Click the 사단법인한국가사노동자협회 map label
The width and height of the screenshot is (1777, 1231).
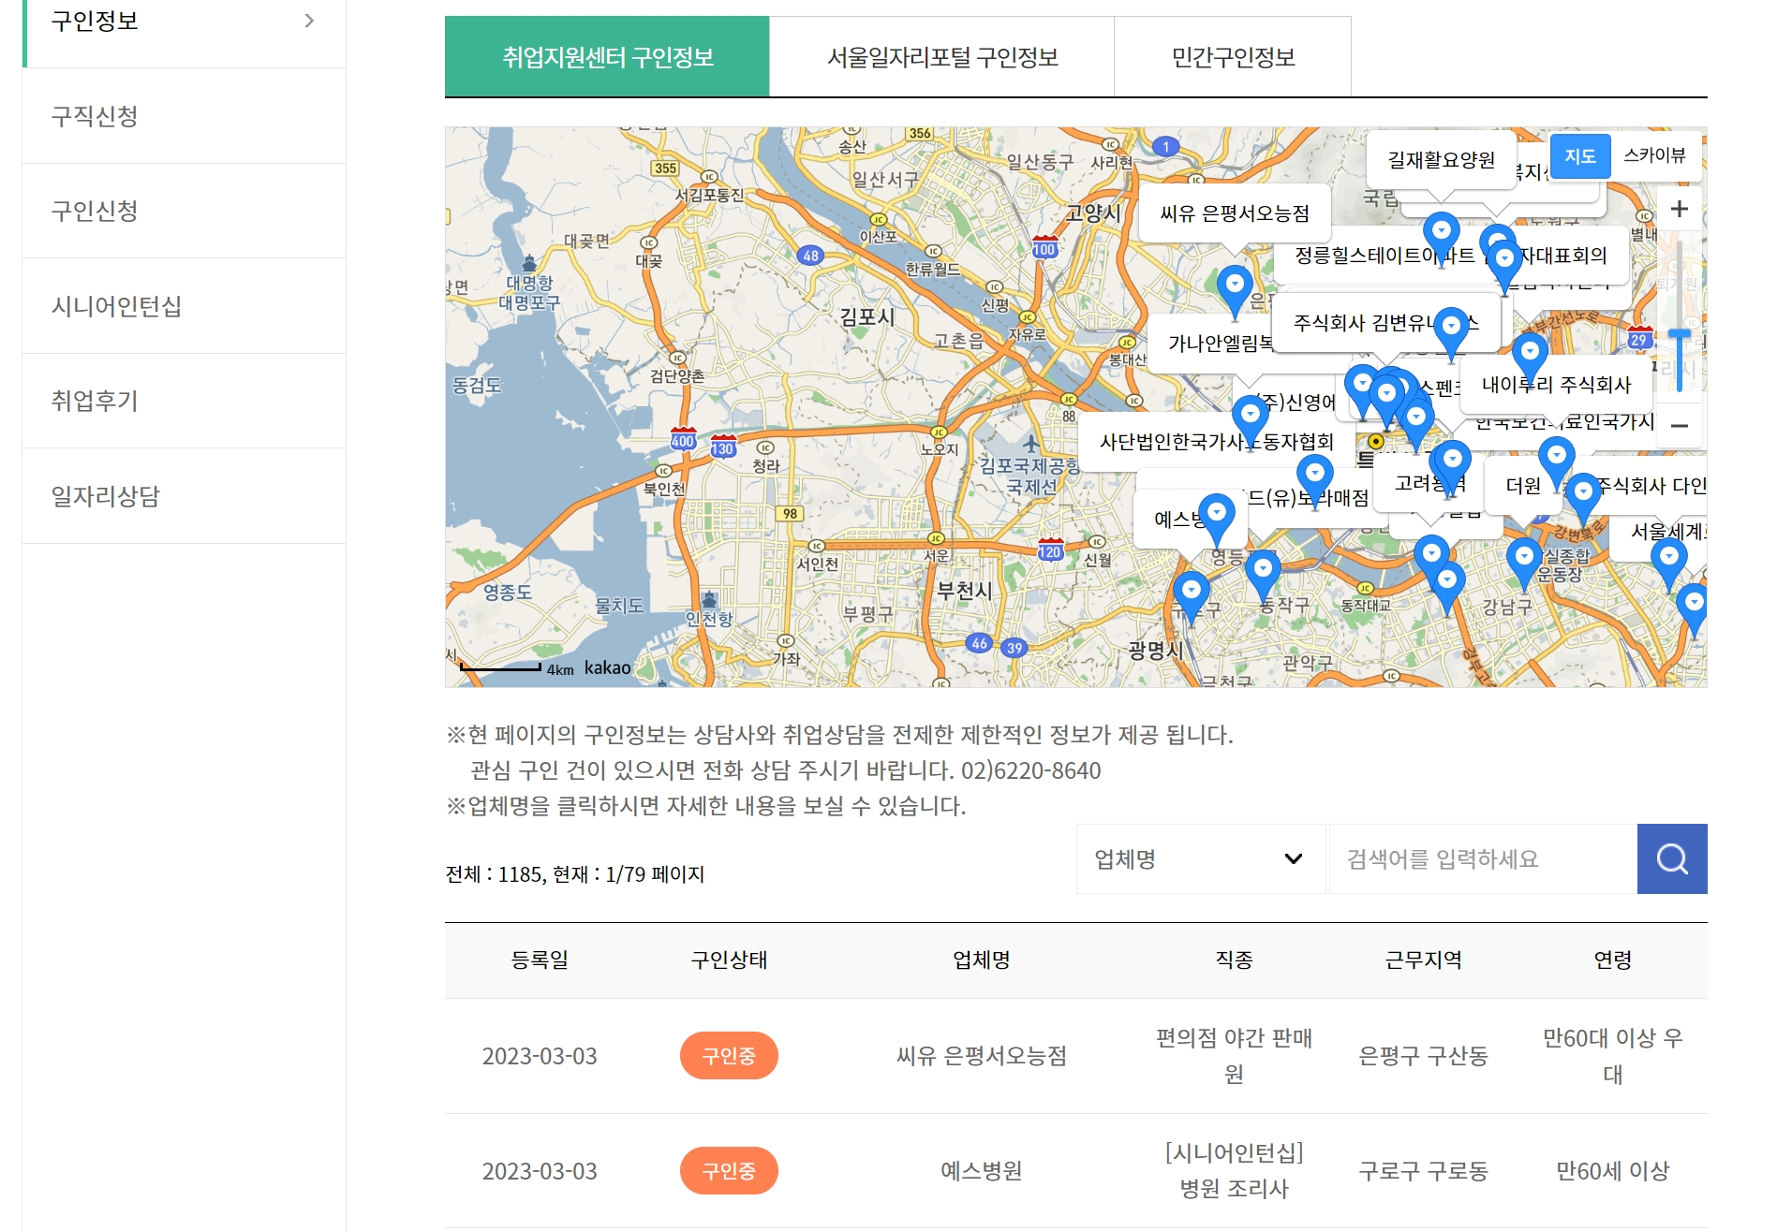coord(1215,442)
